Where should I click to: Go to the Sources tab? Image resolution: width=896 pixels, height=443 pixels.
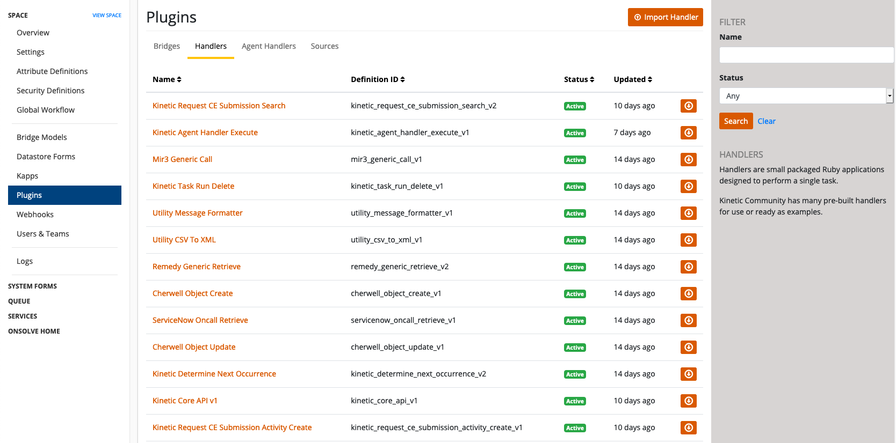(x=324, y=46)
